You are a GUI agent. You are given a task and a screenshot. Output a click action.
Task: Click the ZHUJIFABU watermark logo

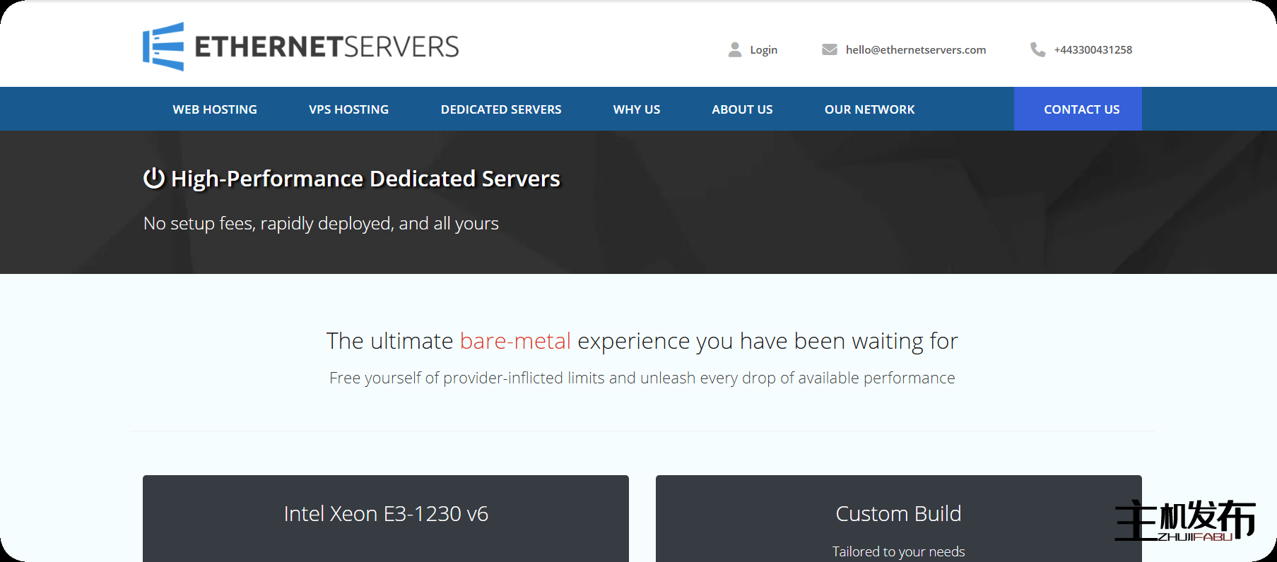1185,521
